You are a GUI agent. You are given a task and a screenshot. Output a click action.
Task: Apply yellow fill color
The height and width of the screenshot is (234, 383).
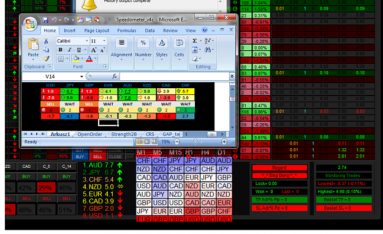pos(76,59)
